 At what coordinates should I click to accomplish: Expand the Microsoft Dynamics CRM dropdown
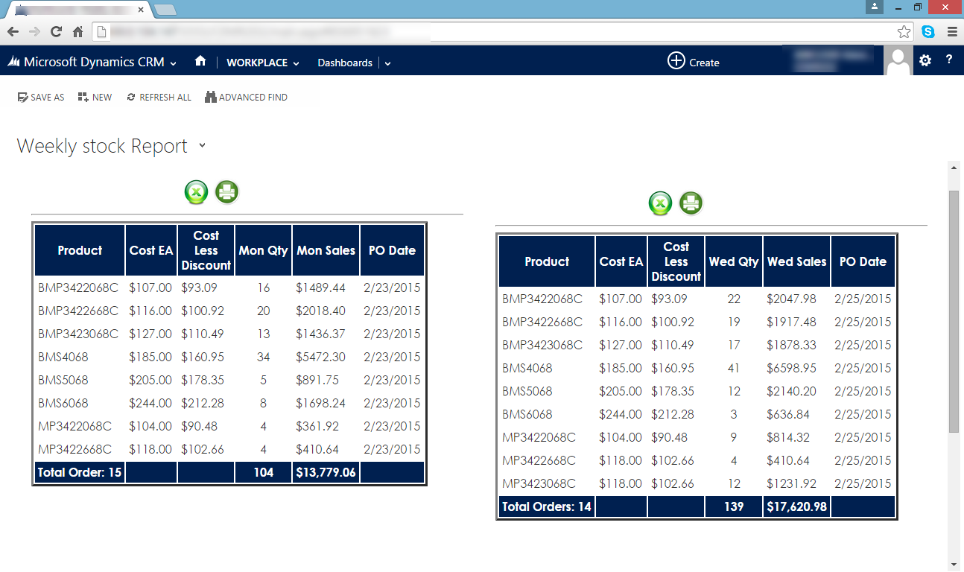[174, 63]
